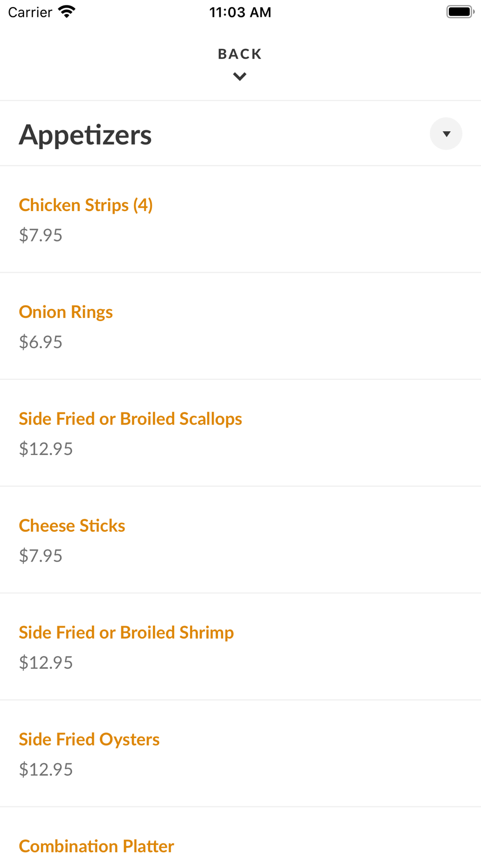Tap the Appetizers section heading

pyautogui.click(x=85, y=135)
